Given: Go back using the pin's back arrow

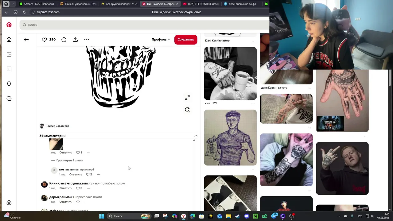Looking at the screenshot, I should [26, 40].
